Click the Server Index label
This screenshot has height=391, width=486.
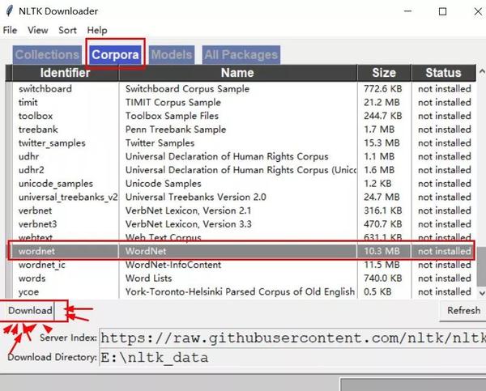pyautogui.click(x=68, y=338)
